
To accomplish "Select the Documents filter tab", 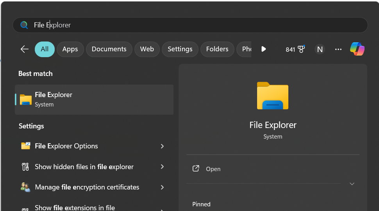I will click(109, 49).
